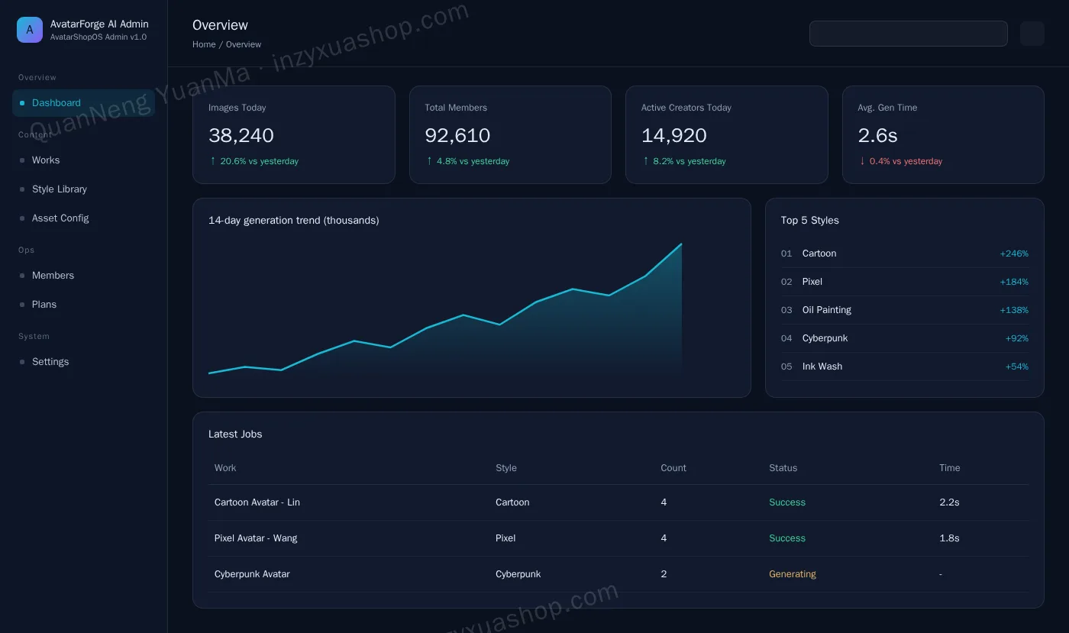This screenshot has width=1069, height=633.
Task: Click the Avg. Gen Time card
Action: [943, 134]
